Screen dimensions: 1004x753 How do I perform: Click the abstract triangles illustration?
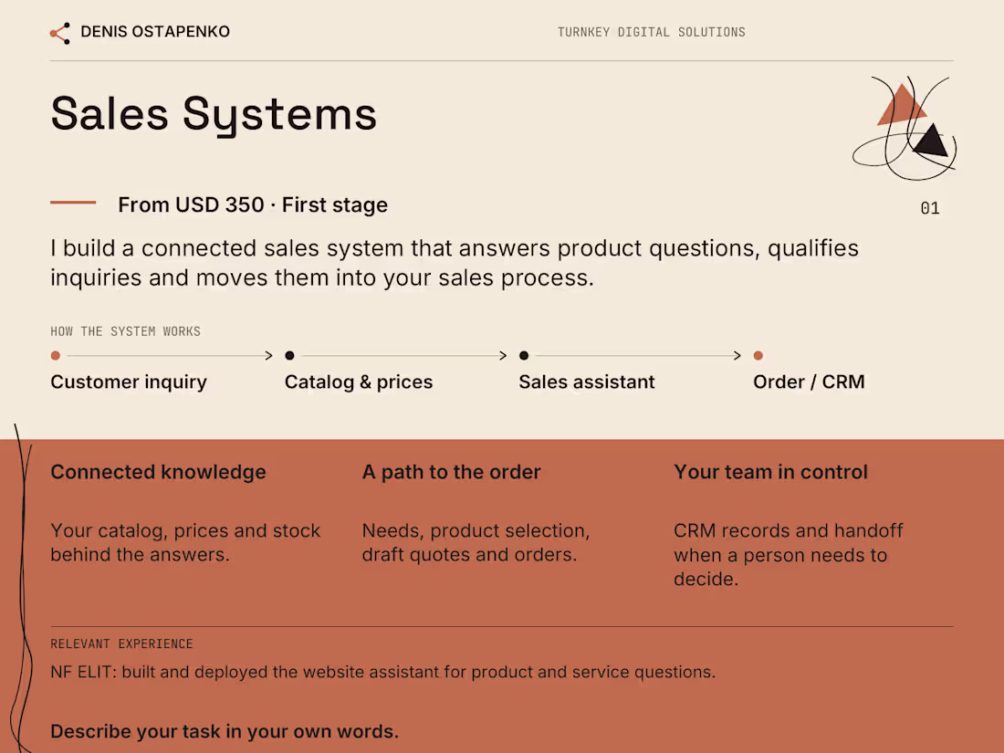pos(905,129)
